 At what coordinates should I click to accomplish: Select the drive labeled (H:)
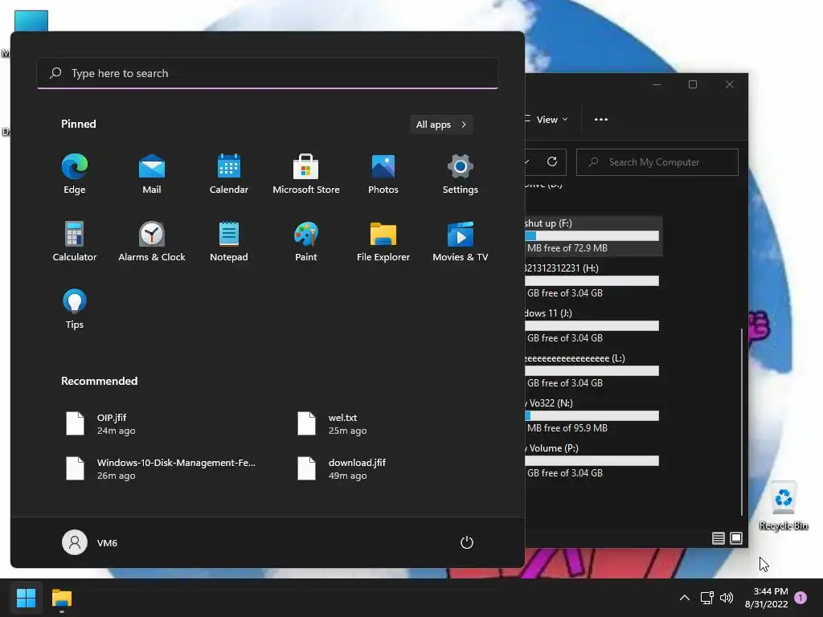pos(593,280)
